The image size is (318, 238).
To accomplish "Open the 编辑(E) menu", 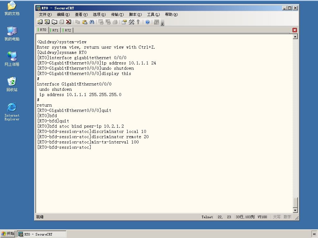I will pos(63,14).
